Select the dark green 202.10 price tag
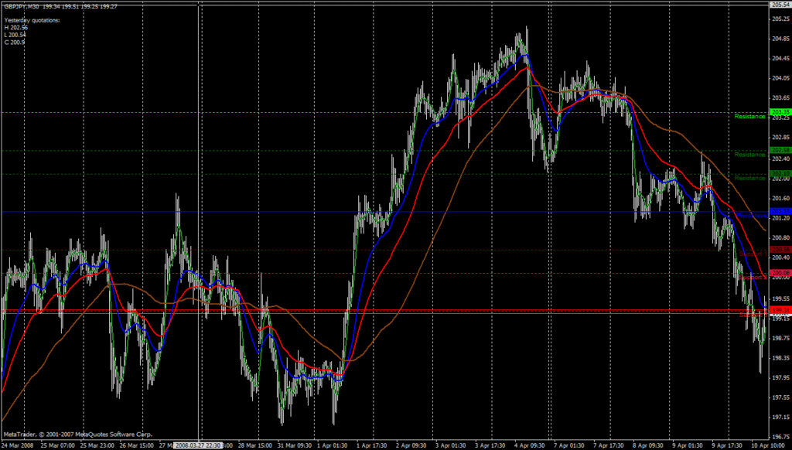Image resolution: width=792 pixels, height=450 pixels. tap(780, 173)
